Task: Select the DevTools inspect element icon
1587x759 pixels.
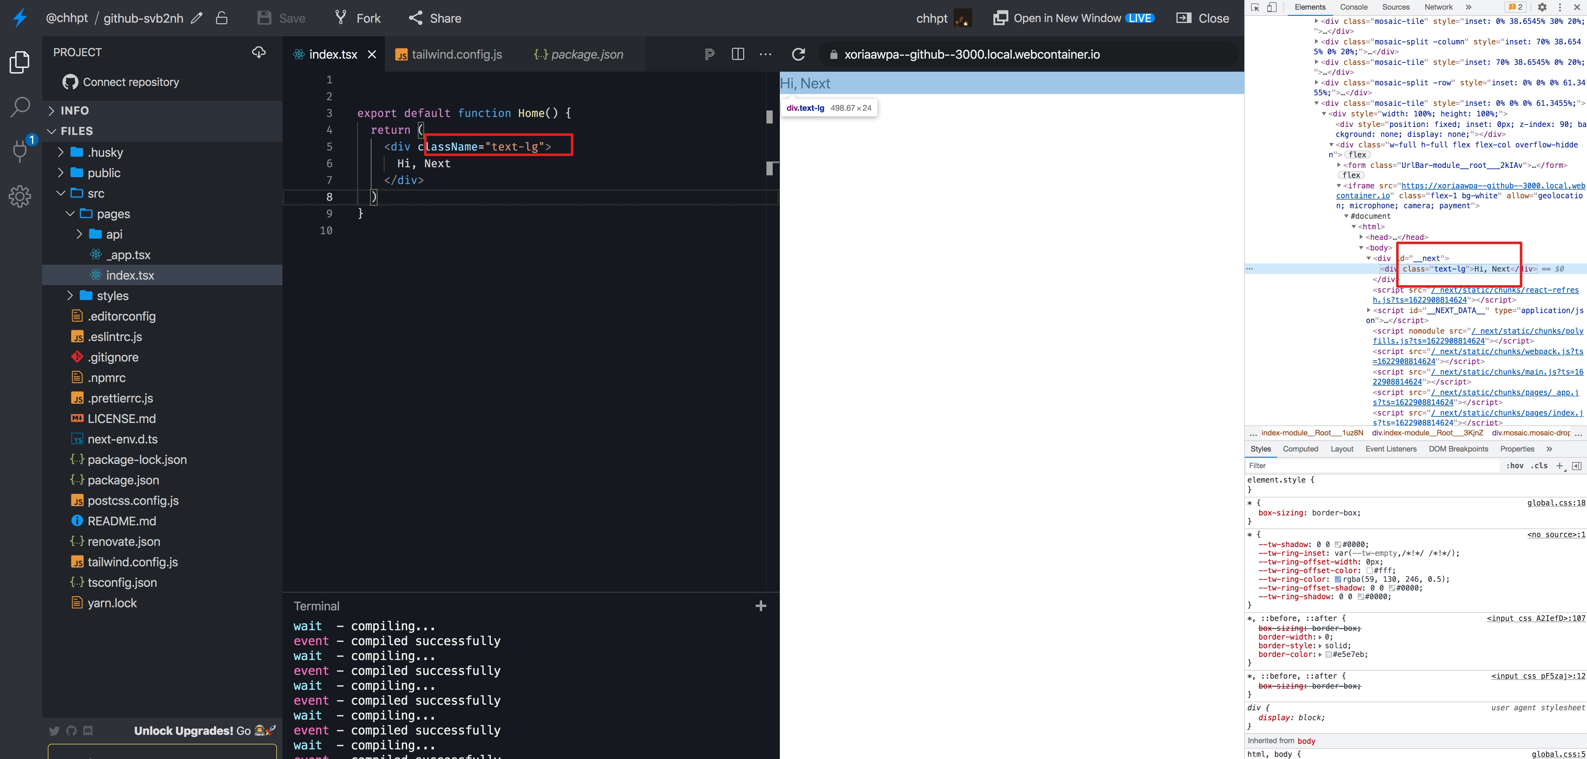Action: pyautogui.click(x=1255, y=7)
